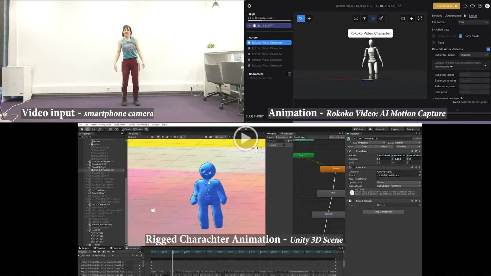491x276 pixels.
Task: Open the File format FBX dropdown
Action: 473,22
